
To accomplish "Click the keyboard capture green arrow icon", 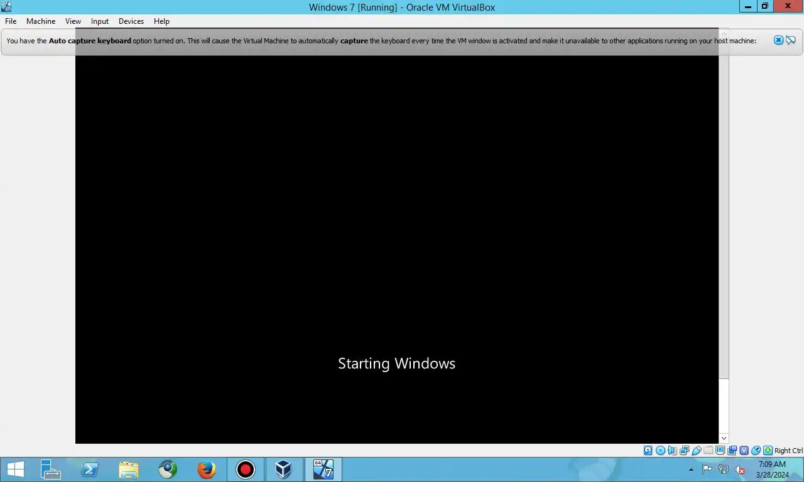I will 768,451.
